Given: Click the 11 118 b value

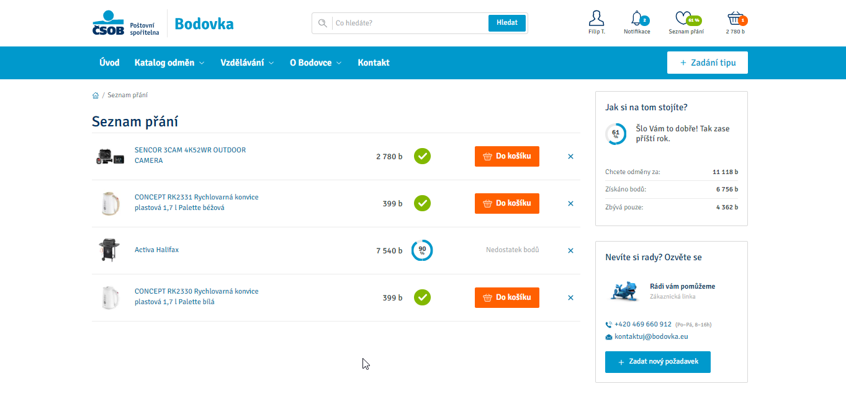Looking at the screenshot, I should pos(725,172).
